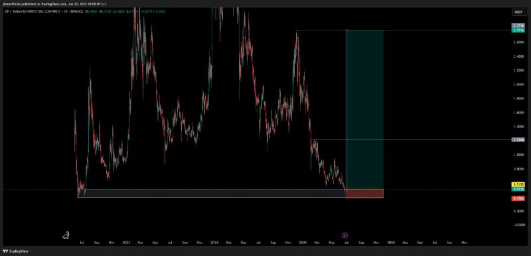Screen dimensions: 531x256
Task: Select the green long position target zone
Action: click(364, 109)
